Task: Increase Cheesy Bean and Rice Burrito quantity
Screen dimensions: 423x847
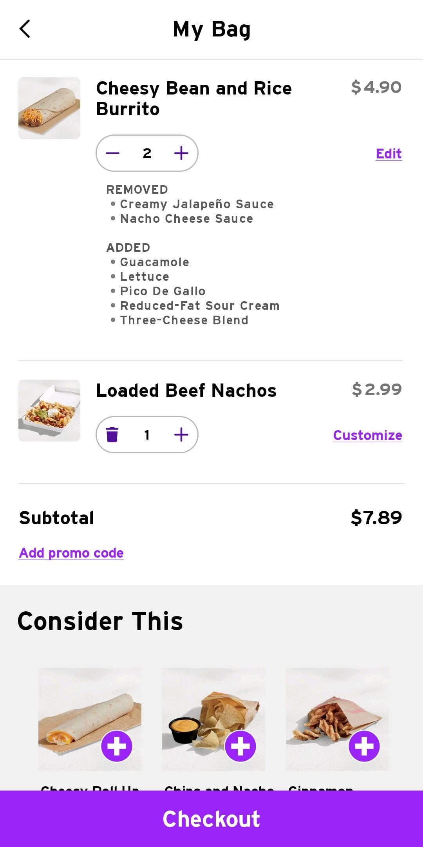Action: coord(181,153)
